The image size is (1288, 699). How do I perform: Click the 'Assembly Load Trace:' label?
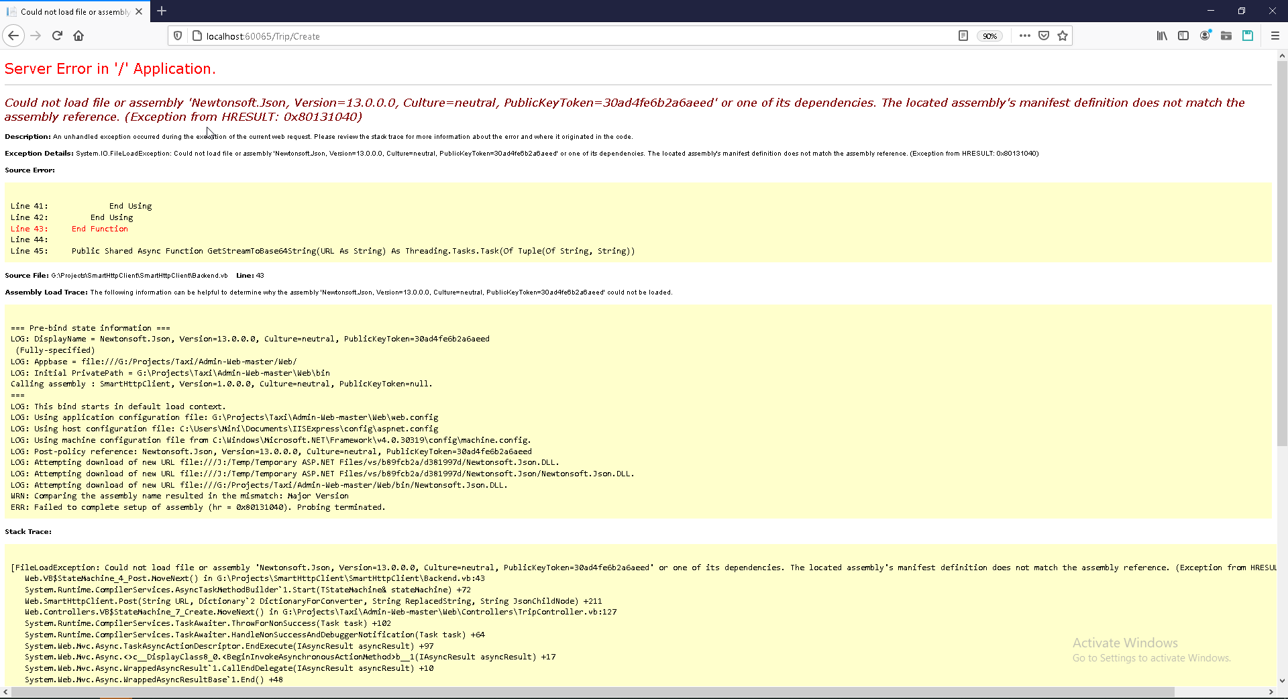click(46, 292)
